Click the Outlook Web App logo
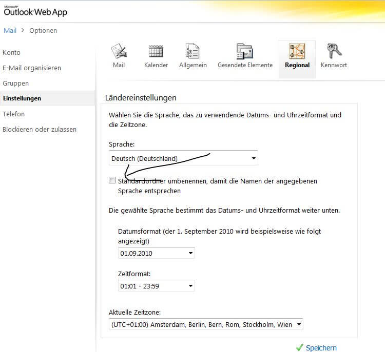Screen dimensions: 385x352 tap(35, 11)
